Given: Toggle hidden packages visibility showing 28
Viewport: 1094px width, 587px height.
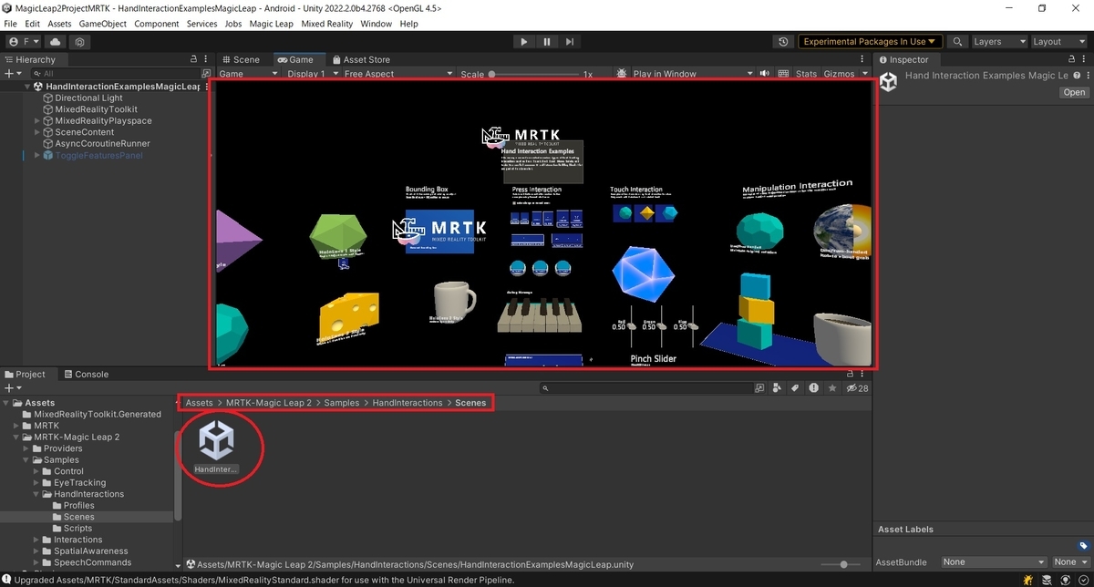Looking at the screenshot, I should point(856,388).
